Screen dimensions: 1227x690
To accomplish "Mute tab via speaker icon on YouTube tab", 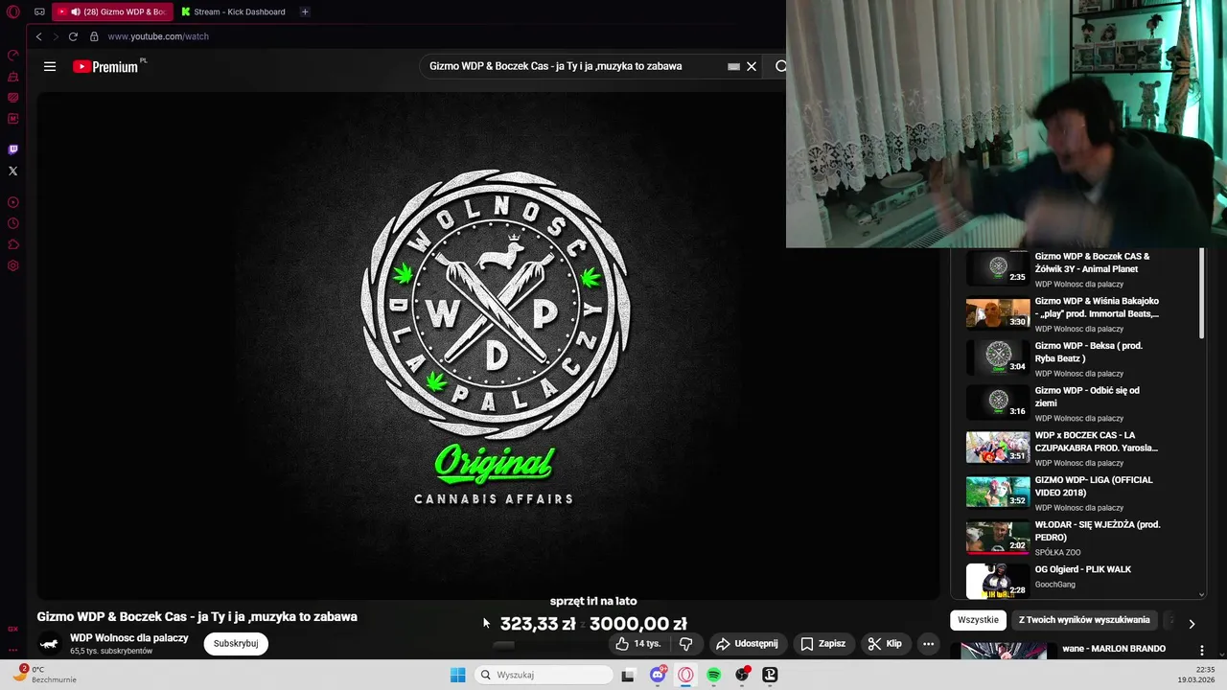I will [75, 11].
